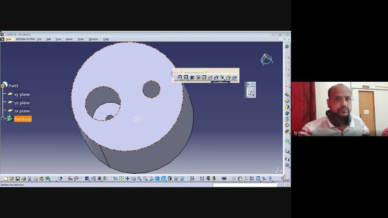388x218 pixels.
Task: Open the view mode dropdown arrow
Action: tap(172, 181)
